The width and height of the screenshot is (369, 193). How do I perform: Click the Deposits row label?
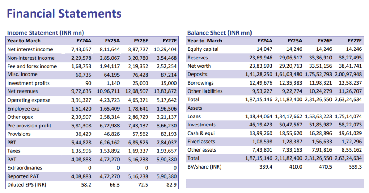[197, 75]
